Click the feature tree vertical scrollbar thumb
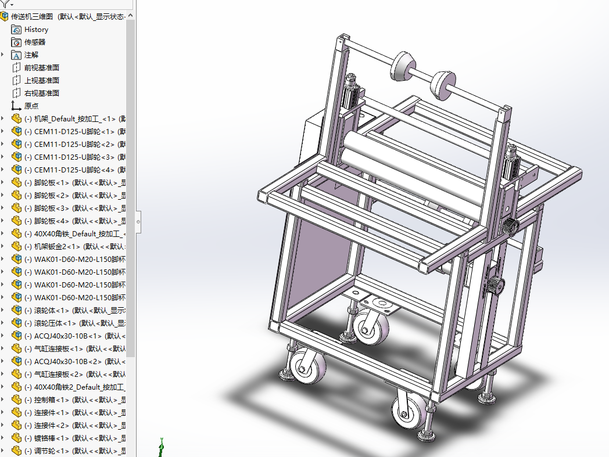Viewport: 609px width, 457px height. [x=131, y=188]
